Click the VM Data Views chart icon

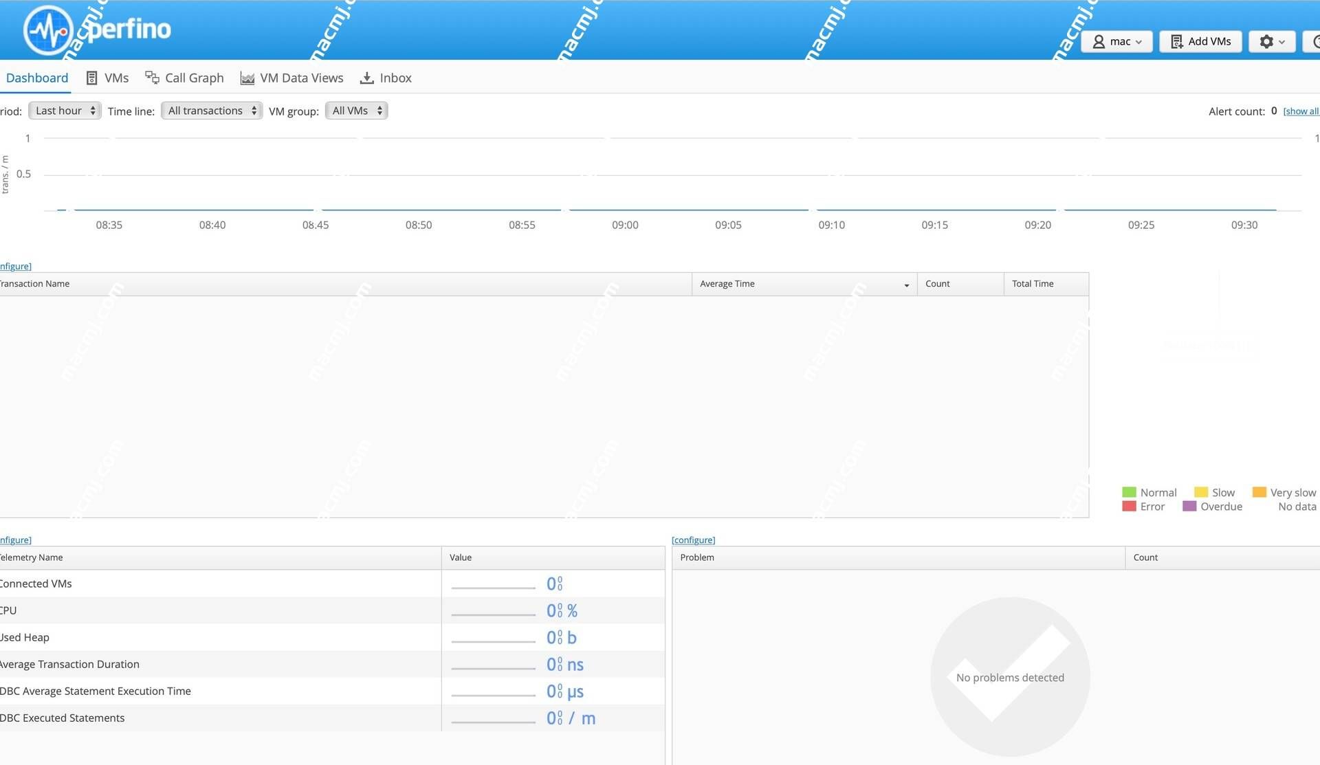247,78
